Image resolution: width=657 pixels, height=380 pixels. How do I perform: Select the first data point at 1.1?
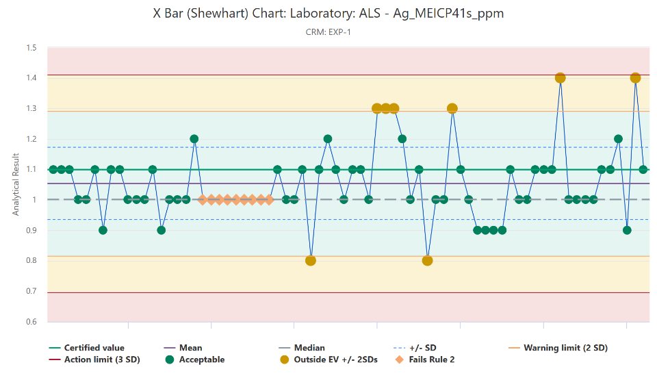53,169
